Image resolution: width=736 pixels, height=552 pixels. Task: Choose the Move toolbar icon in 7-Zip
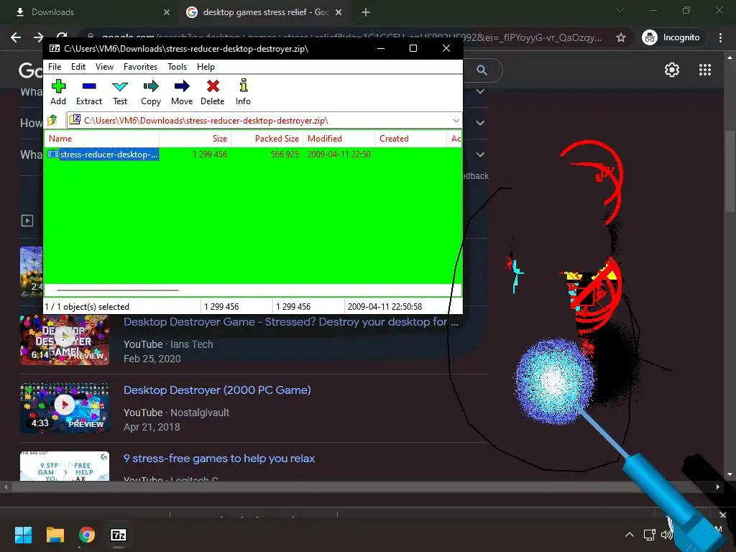click(x=182, y=92)
